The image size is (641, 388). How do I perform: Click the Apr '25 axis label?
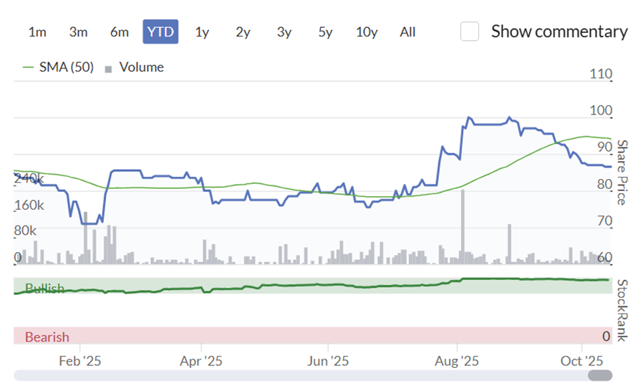pyautogui.click(x=201, y=361)
